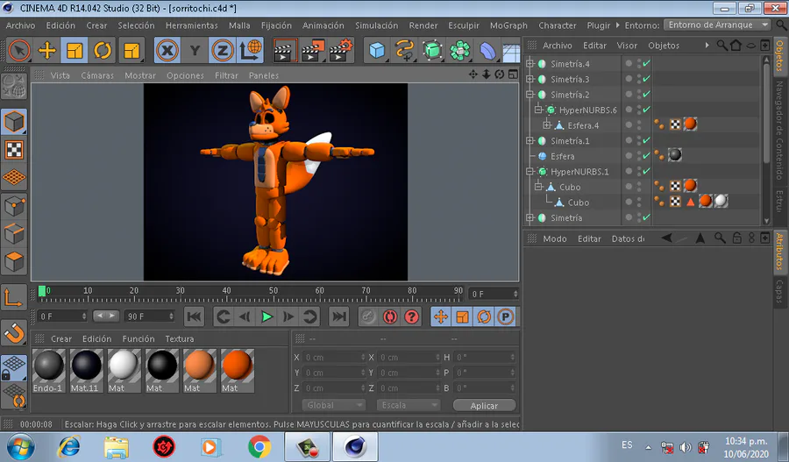This screenshot has height=462, width=789.
Task: Click the 90 F end frame field
Action: click(149, 316)
